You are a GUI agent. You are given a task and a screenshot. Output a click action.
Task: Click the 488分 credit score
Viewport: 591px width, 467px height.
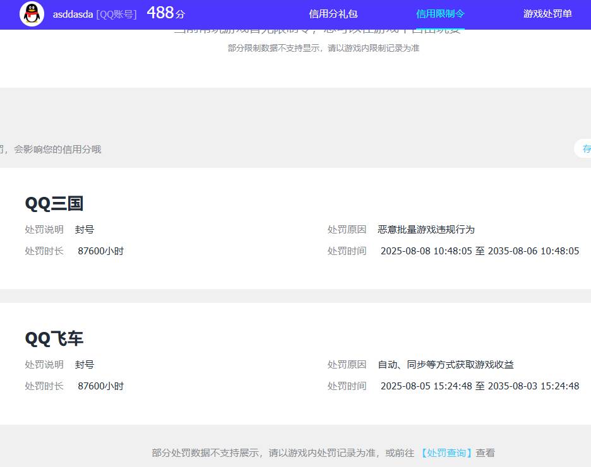(165, 13)
